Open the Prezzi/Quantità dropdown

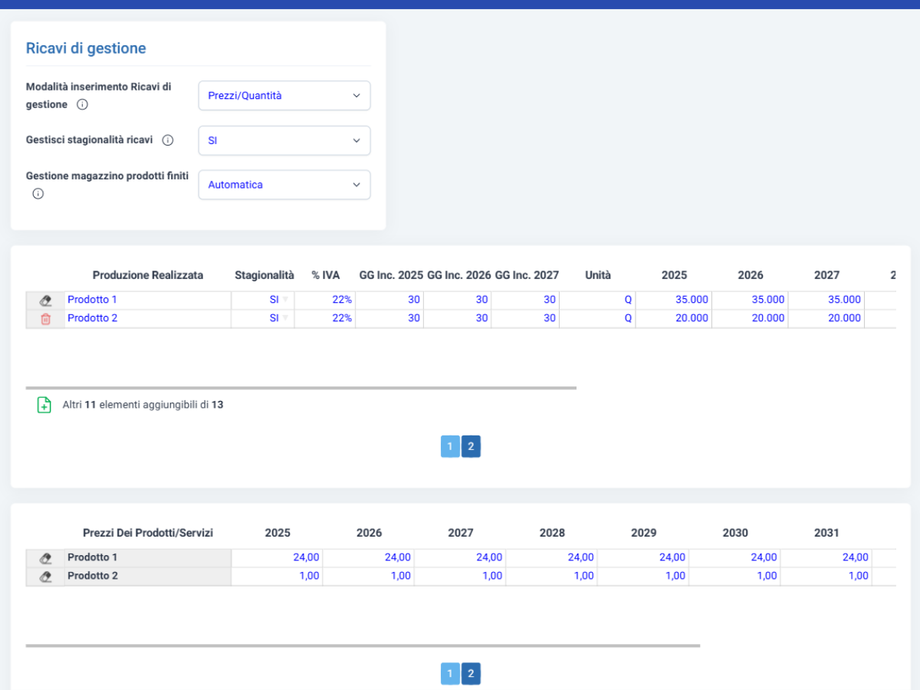[284, 96]
